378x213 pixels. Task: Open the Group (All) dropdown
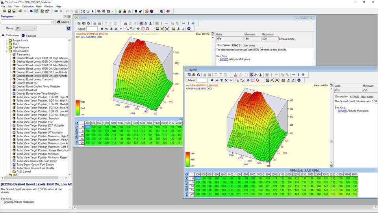click(x=26, y=28)
